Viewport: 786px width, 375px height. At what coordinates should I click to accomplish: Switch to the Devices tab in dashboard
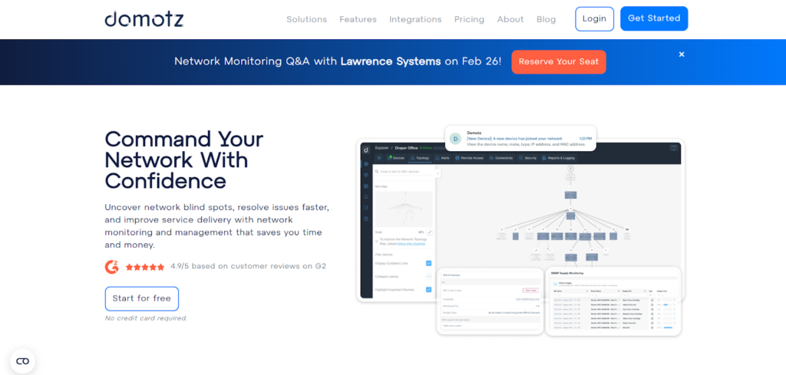(x=395, y=158)
